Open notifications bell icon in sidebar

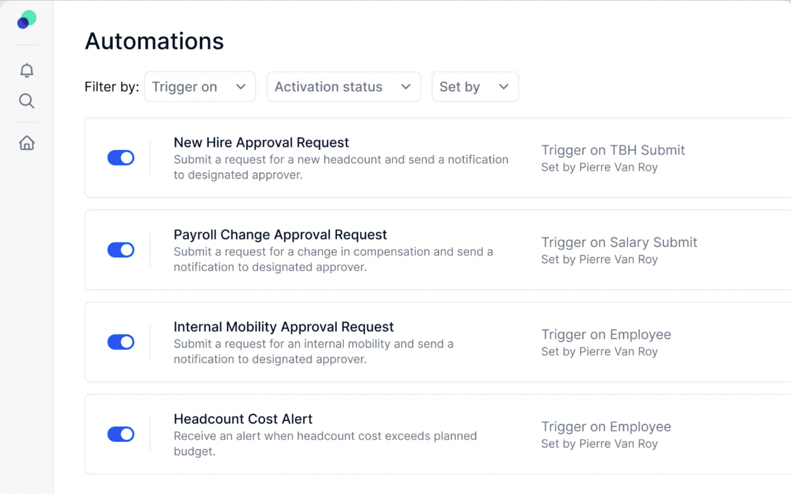pos(27,70)
